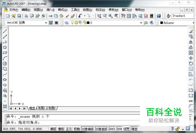Select the Rectangle tool
Viewport: 196px width, 133px height.
tap(5, 53)
